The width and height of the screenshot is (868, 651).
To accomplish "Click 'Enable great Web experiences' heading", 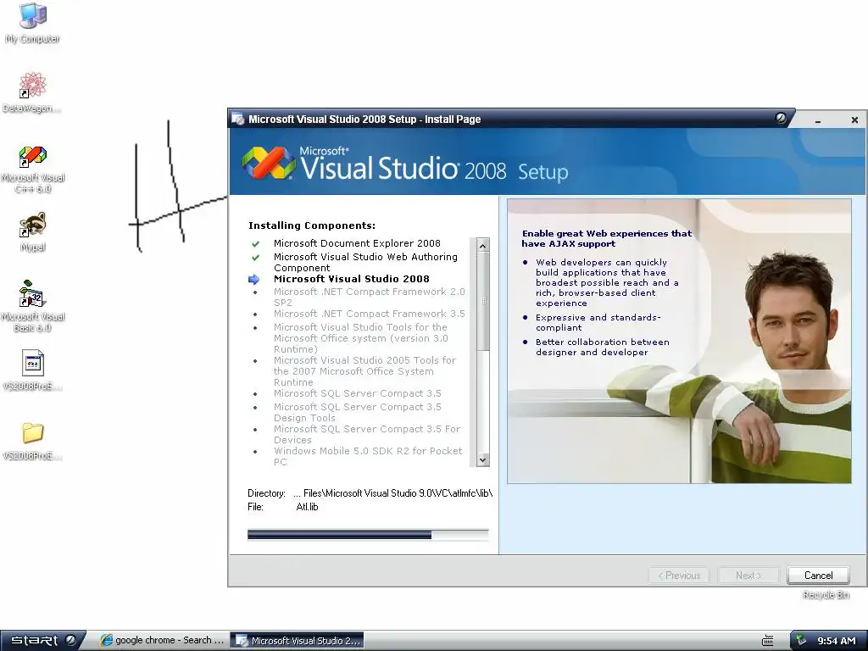I will point(607,238).
